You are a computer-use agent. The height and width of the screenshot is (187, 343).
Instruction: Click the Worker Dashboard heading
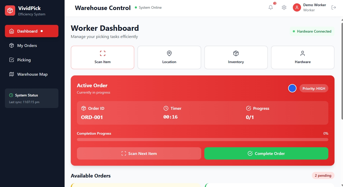point(105,28)
